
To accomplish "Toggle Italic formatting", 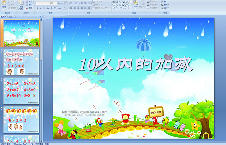I will [x=41, y=8].
